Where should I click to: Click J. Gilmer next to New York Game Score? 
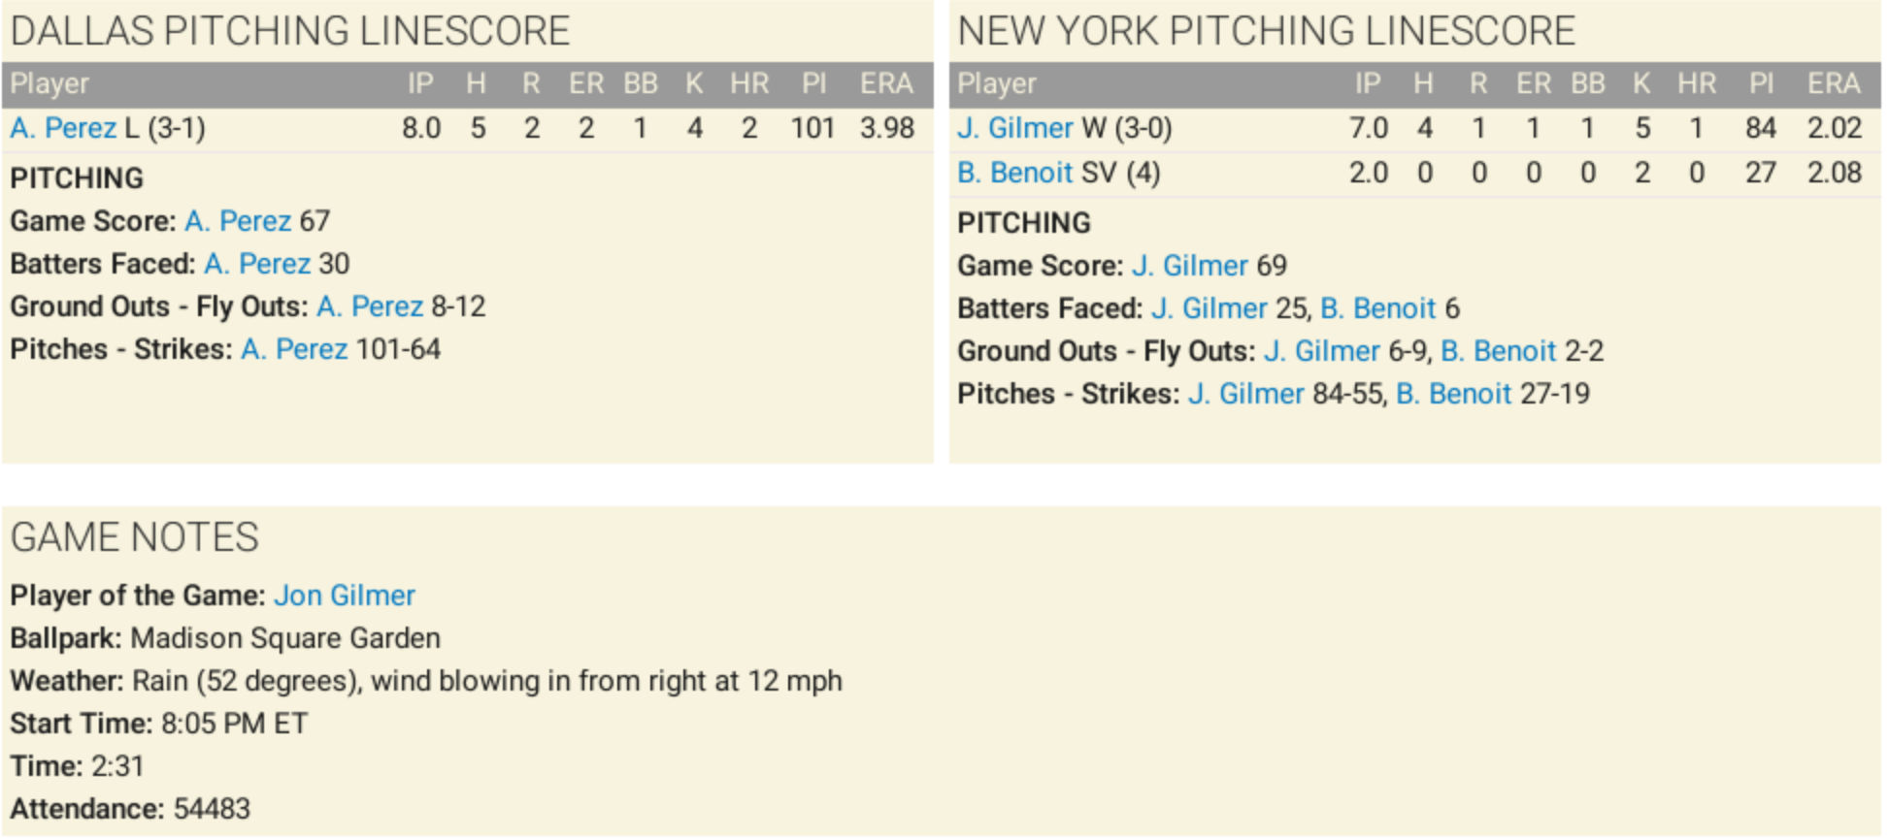click(1189, 266)
